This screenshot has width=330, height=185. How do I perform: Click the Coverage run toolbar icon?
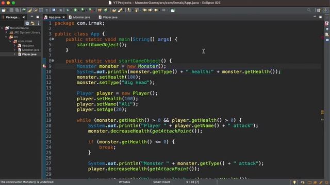83,10
